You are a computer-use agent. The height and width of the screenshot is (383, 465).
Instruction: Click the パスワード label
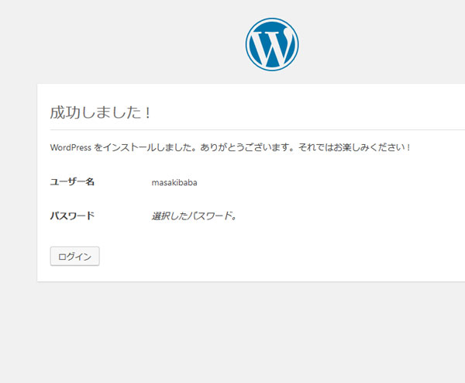(x=72, y=216)
